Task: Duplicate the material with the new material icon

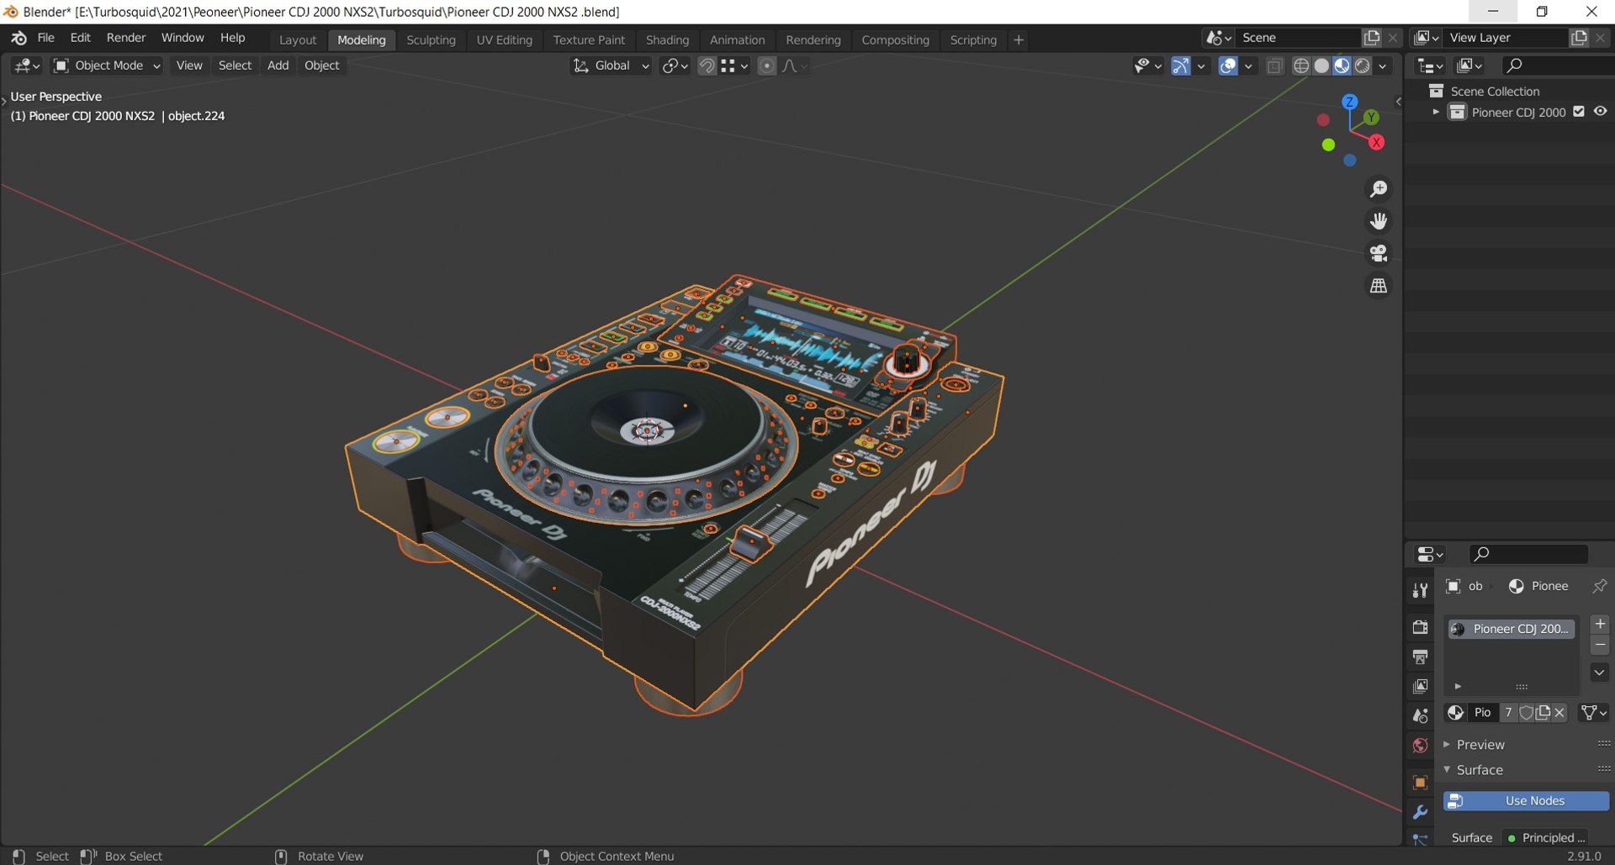Action: tap(1543, 713)
